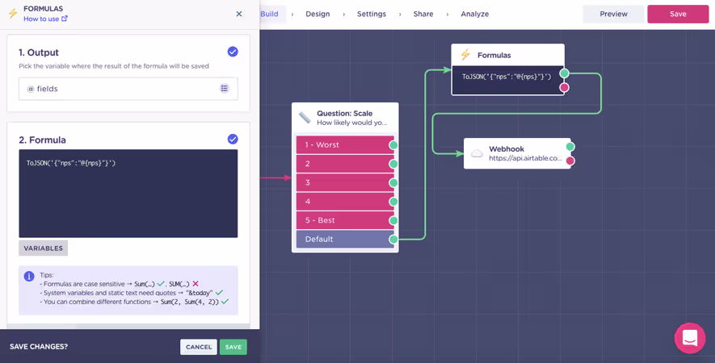Image resolution: width=715 pixels, height=363 pixels.
Task: Select the Question: Scale block title
Action: pos(345,114)
